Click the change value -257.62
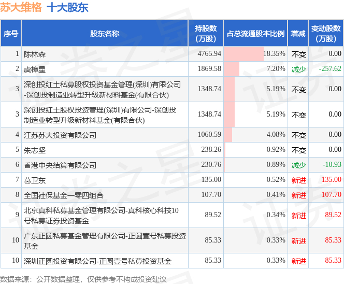Screen dimensions: 344x284 point(330,69)
